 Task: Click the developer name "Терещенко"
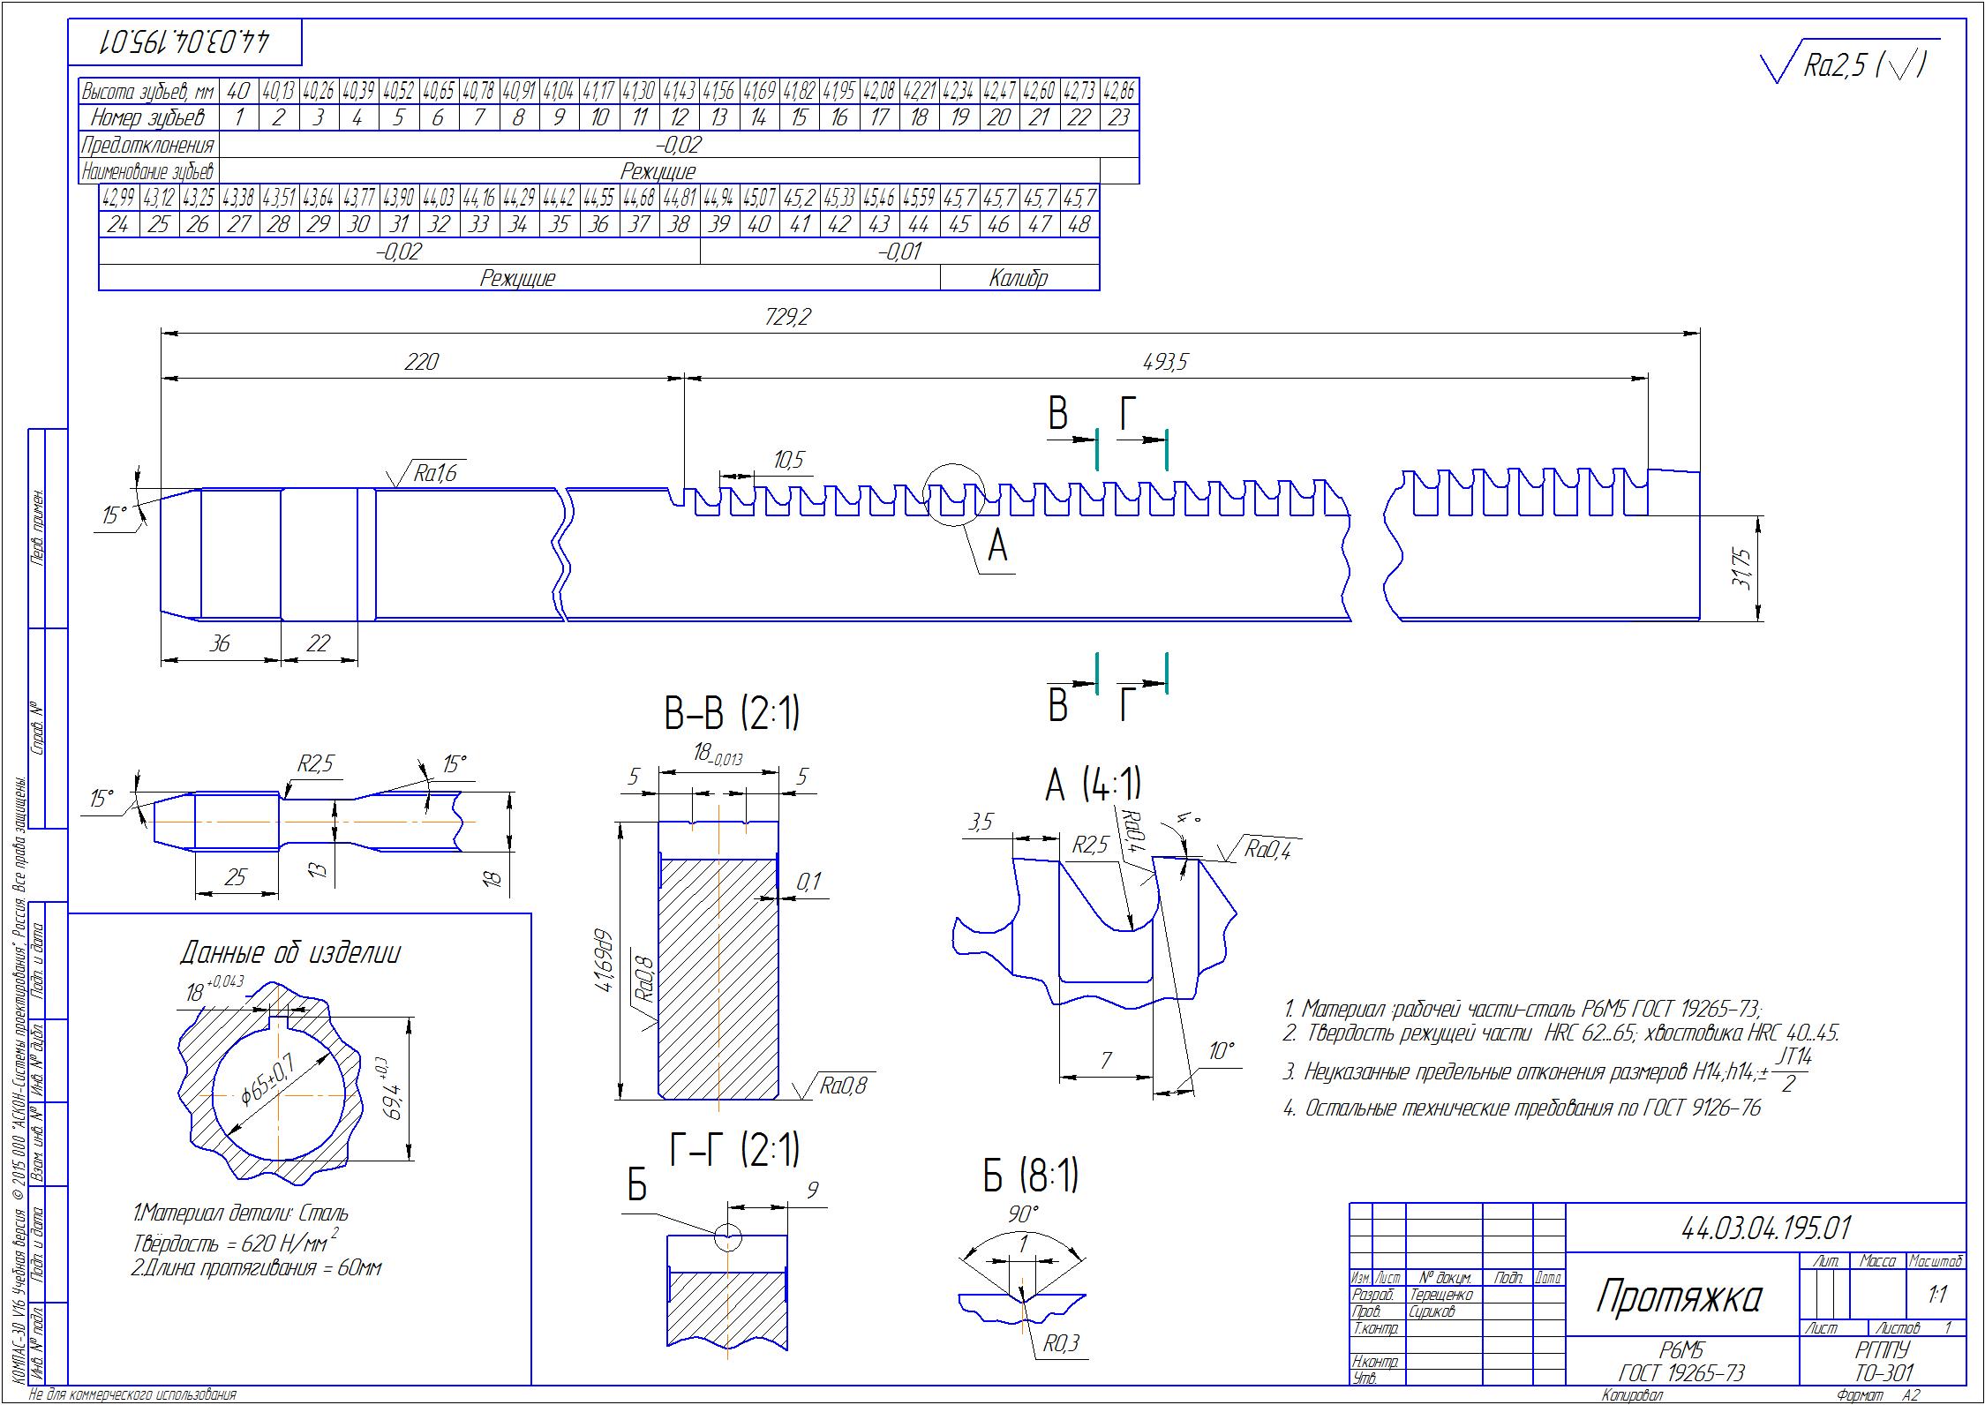click(1441, 1295)
